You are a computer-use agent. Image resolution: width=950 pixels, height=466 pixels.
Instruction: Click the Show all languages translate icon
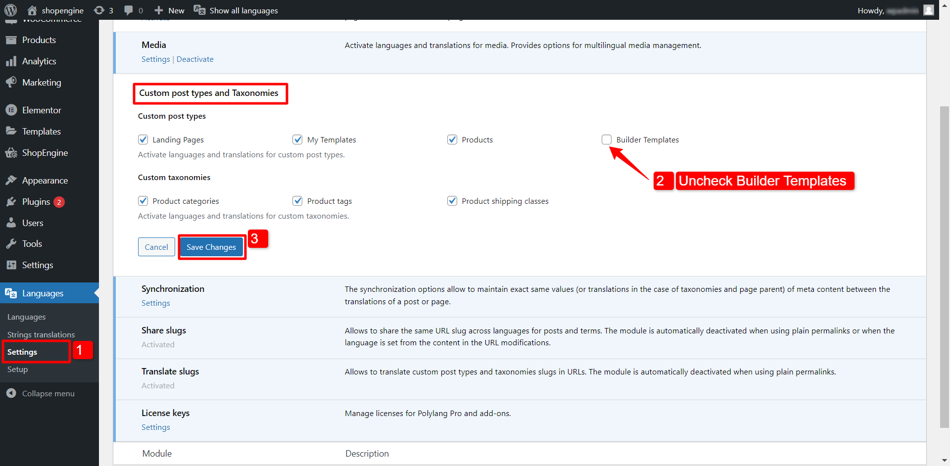tap(199, 10)
